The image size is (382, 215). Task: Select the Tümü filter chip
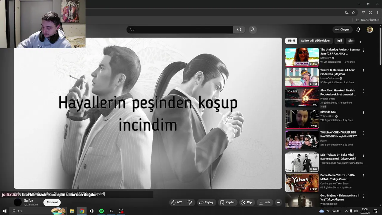(x=291, y=41)
